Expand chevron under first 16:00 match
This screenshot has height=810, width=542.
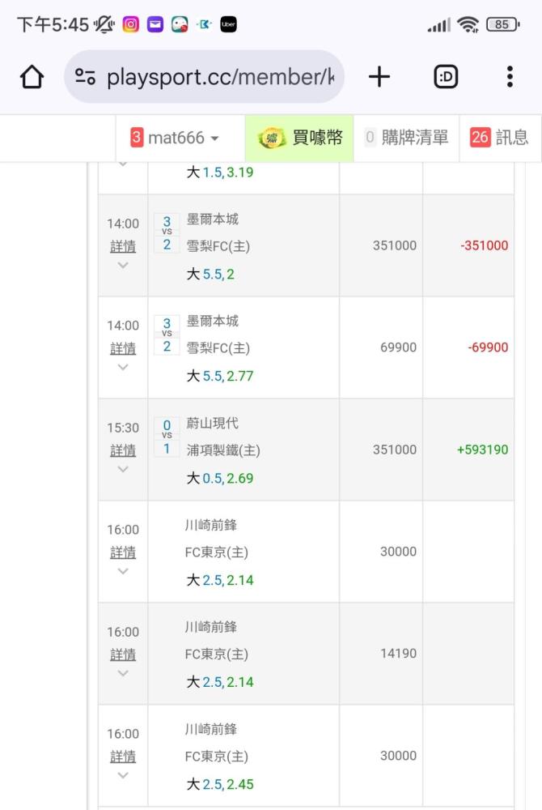click(123, 571)
